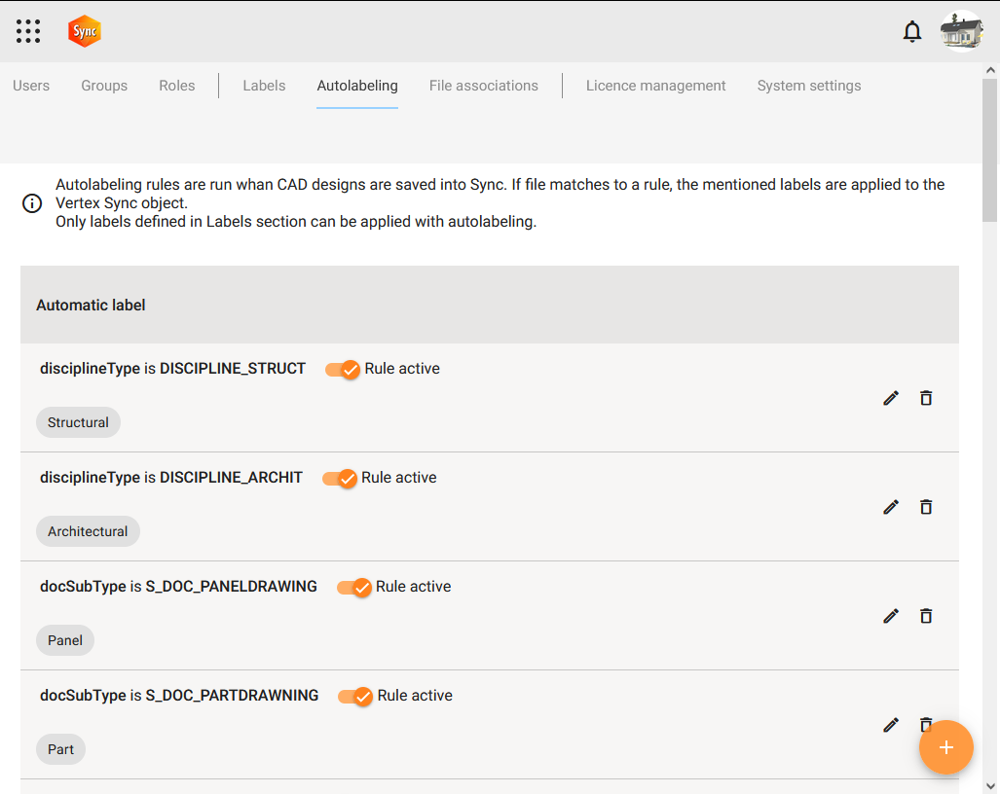Switch the S_DOC_PARTDRAWNING rule active toggle
1000x794 pixels.
(355, 697)
